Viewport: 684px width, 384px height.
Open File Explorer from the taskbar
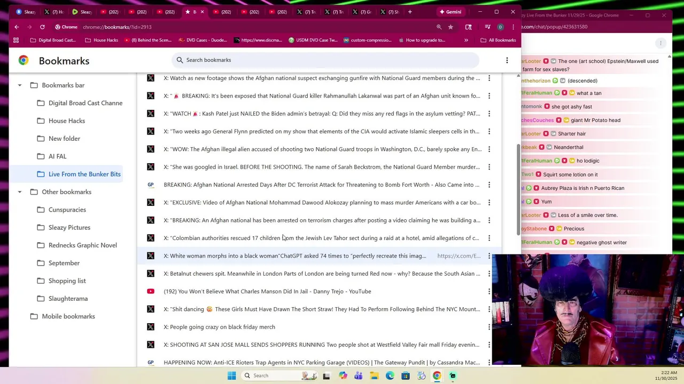pyautogui.click(x=374, y=375)
